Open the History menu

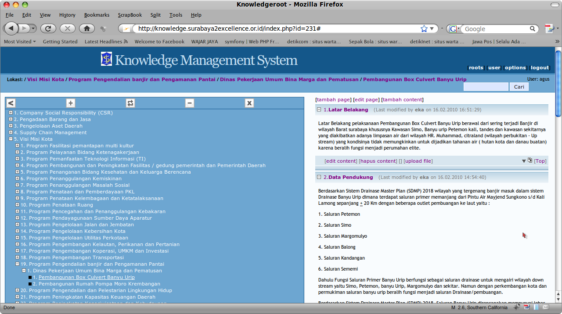67,15
